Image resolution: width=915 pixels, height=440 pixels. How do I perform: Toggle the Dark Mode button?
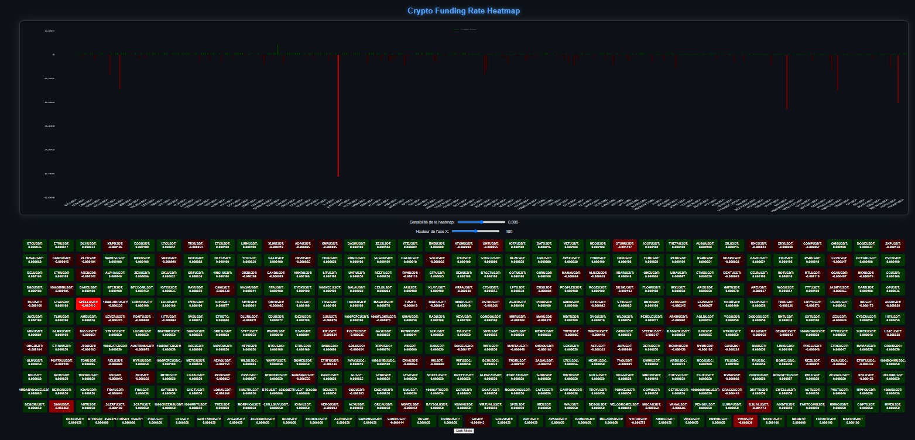pos(464,431)
